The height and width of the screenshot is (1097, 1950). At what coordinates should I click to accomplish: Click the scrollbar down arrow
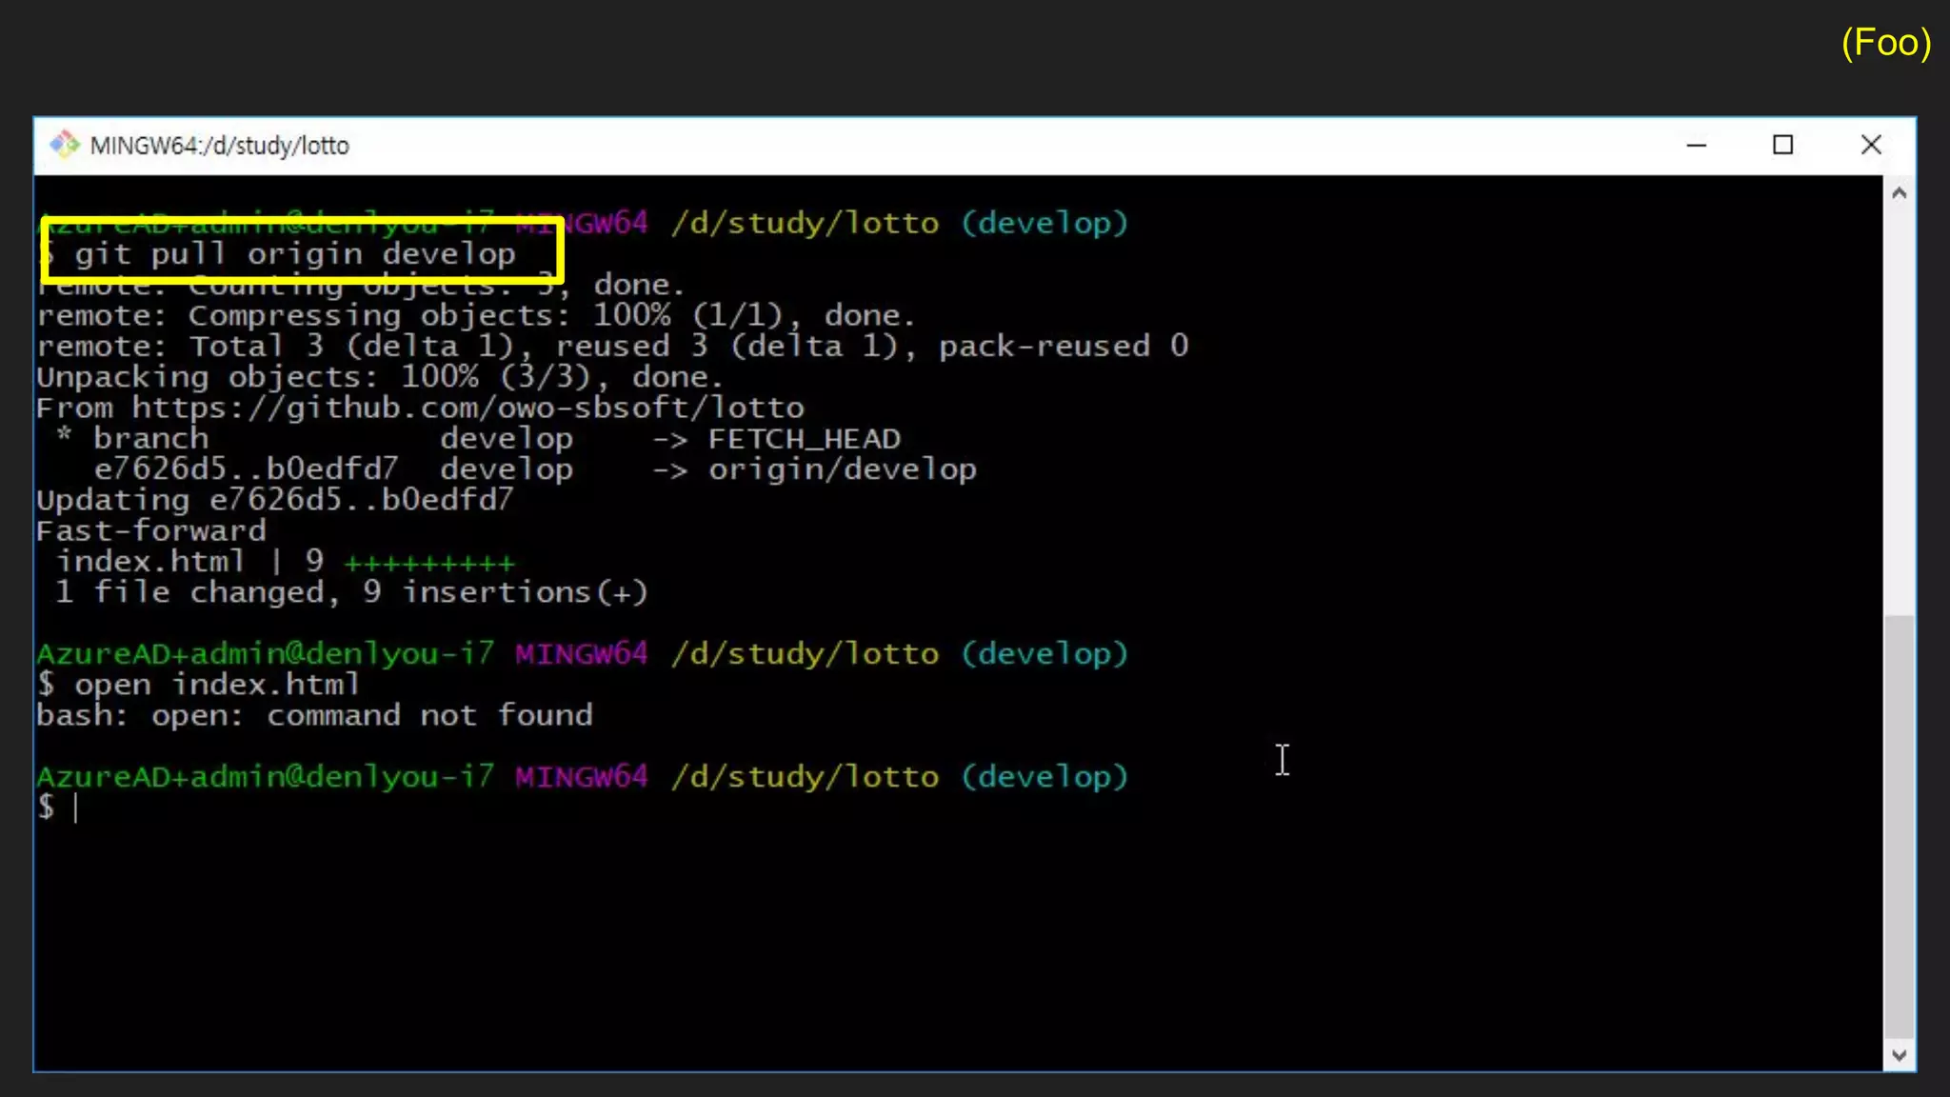[x=1899, y=1054]
